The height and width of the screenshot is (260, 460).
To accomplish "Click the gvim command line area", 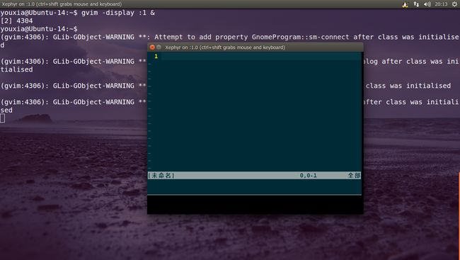I will coord(254,186).
